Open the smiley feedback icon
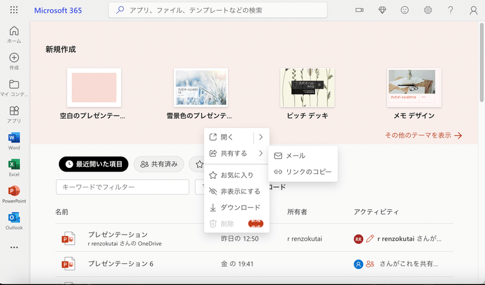The width and height of the screenshot is (485, 285). [404, 10]
